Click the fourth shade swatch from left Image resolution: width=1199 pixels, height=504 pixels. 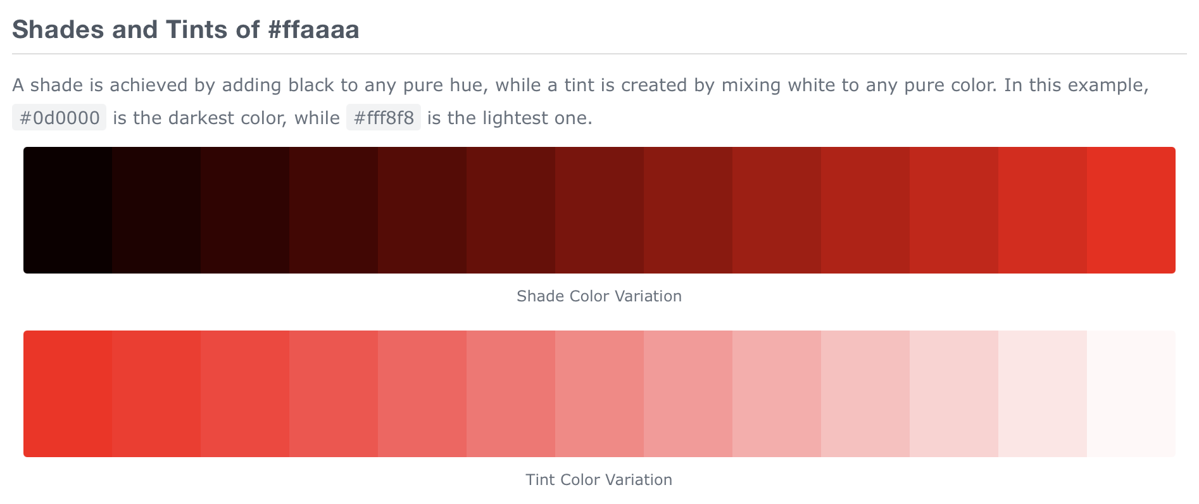click(334, 210)
